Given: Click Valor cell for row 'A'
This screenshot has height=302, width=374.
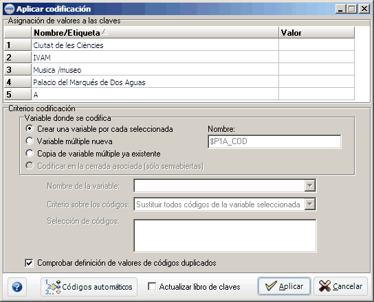Looking at the screenshot, I should pos(316,95).
